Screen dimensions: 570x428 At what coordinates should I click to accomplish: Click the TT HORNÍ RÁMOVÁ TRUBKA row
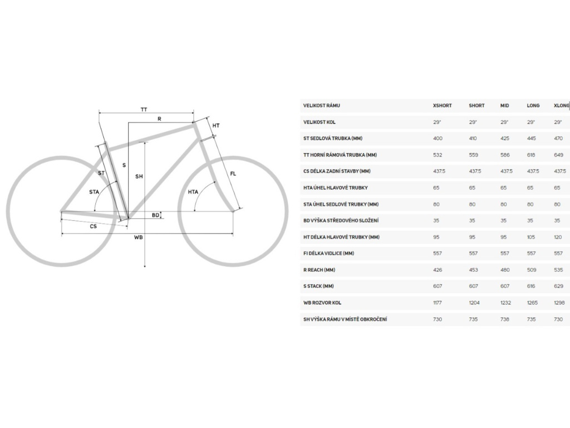pos(341,155)
